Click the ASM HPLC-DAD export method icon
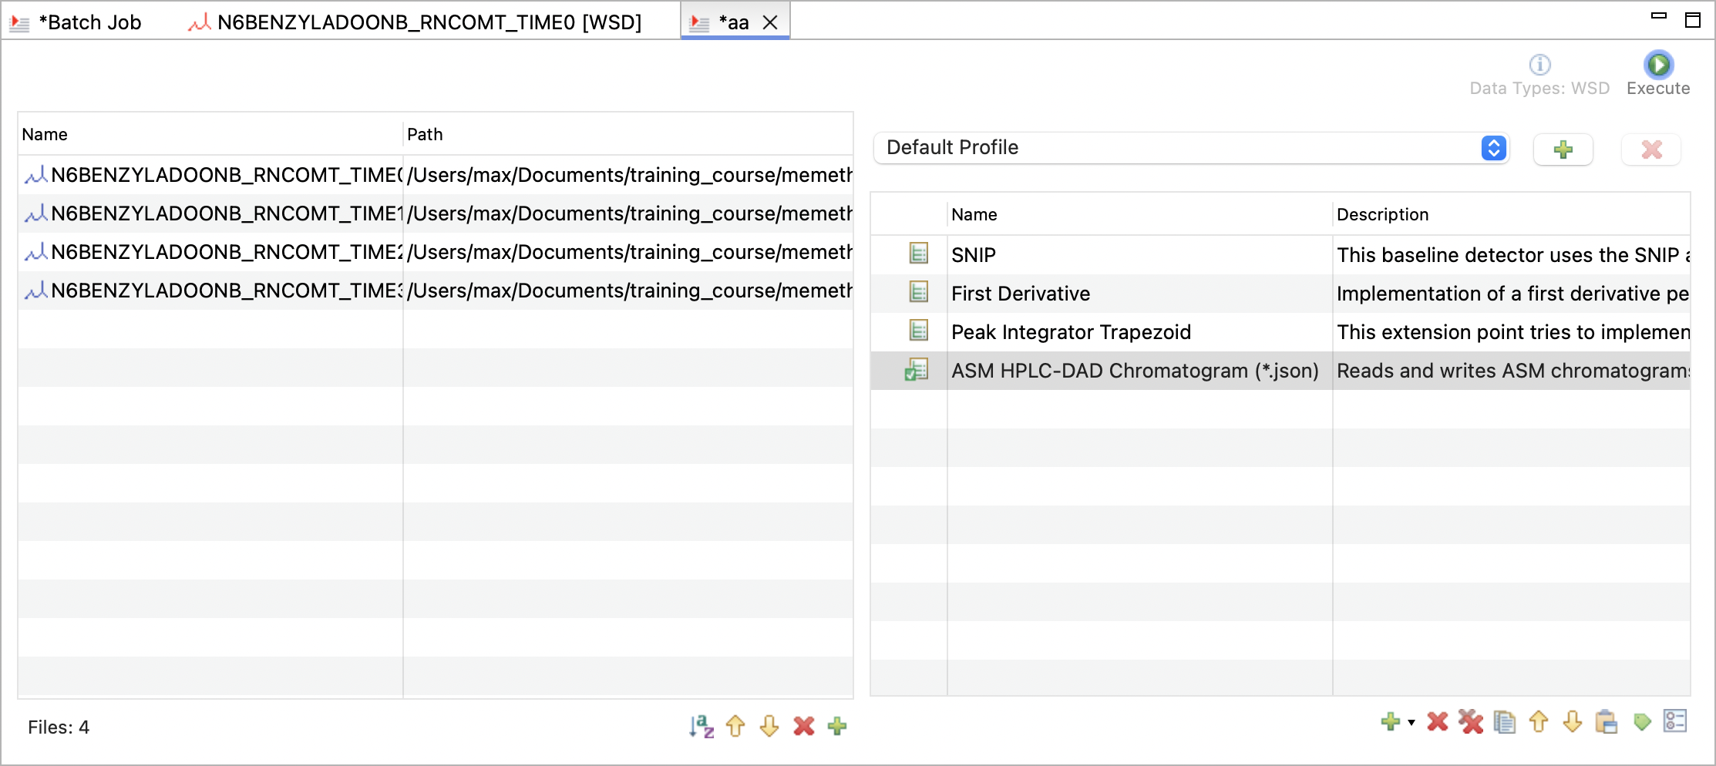 click(x=917, y=370)
